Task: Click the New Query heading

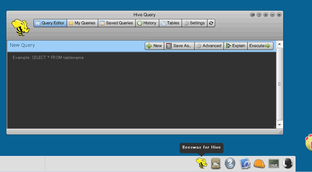Action: click(22, 45)
